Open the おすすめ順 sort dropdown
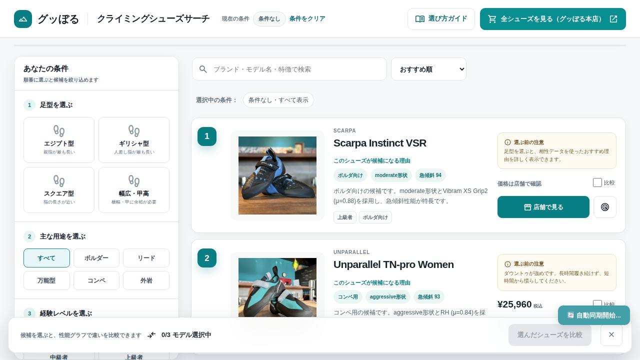The height and width of the screenshot is (360, 640). coord(428,69)
